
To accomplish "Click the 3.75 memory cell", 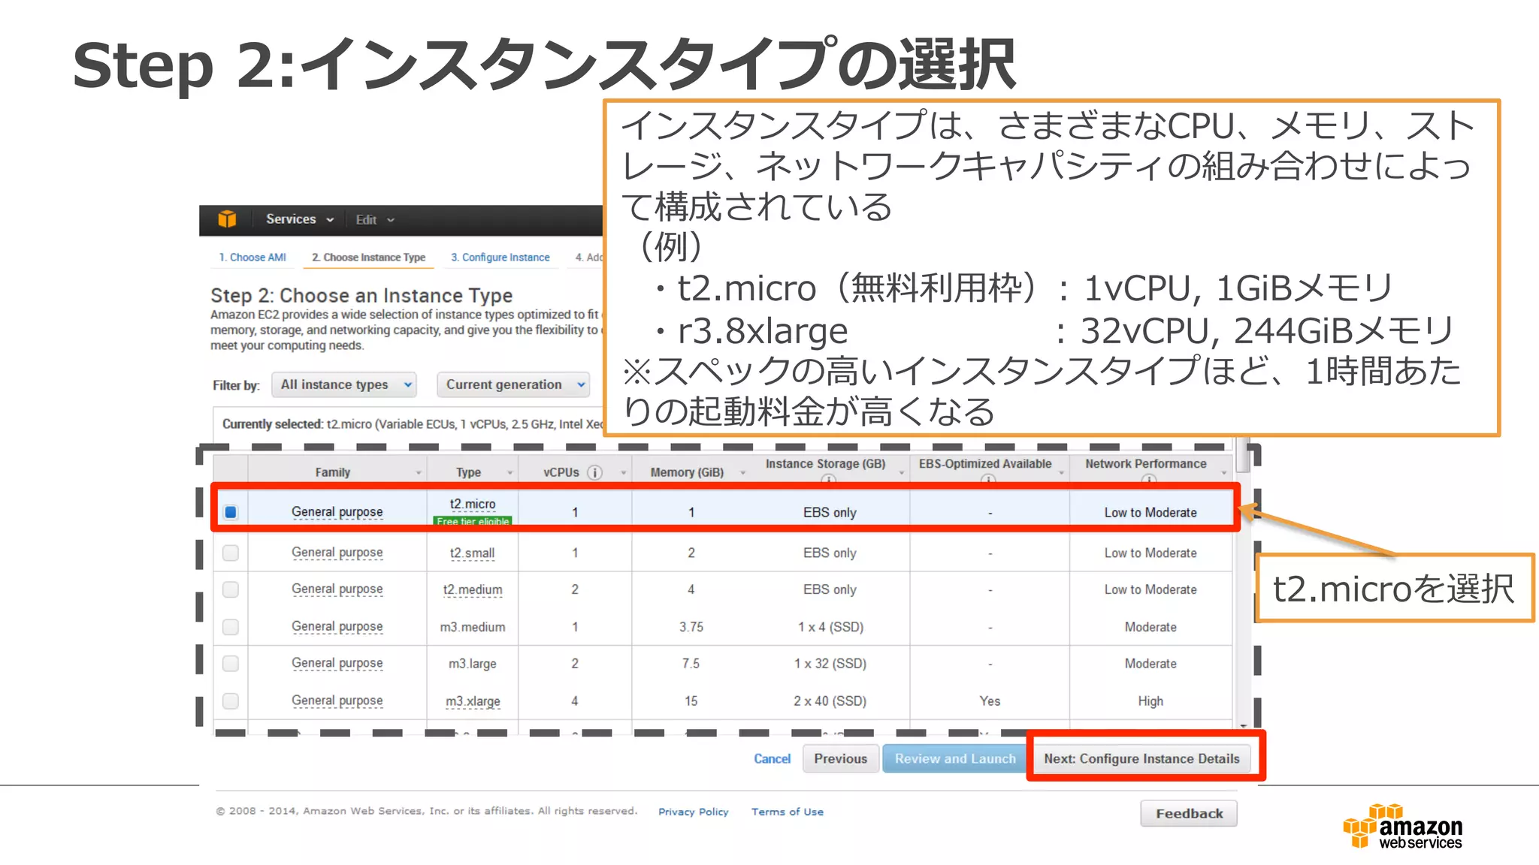I will point(691,627).
